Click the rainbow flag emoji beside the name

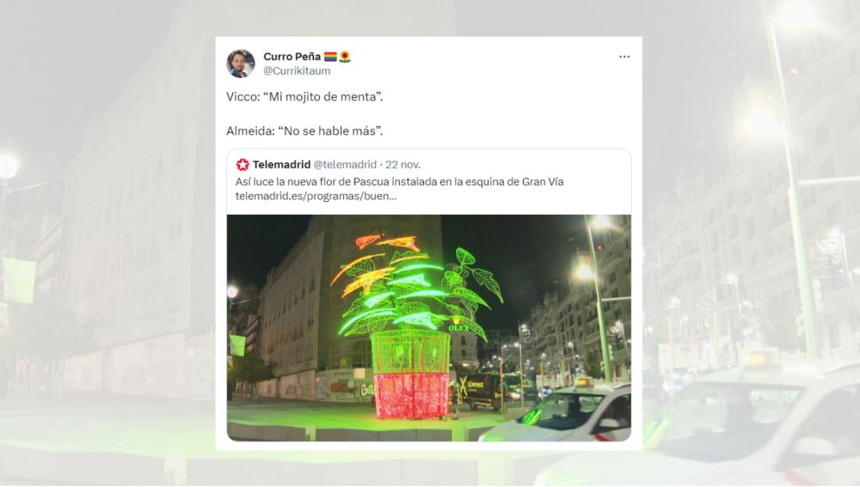click(330, 57)
